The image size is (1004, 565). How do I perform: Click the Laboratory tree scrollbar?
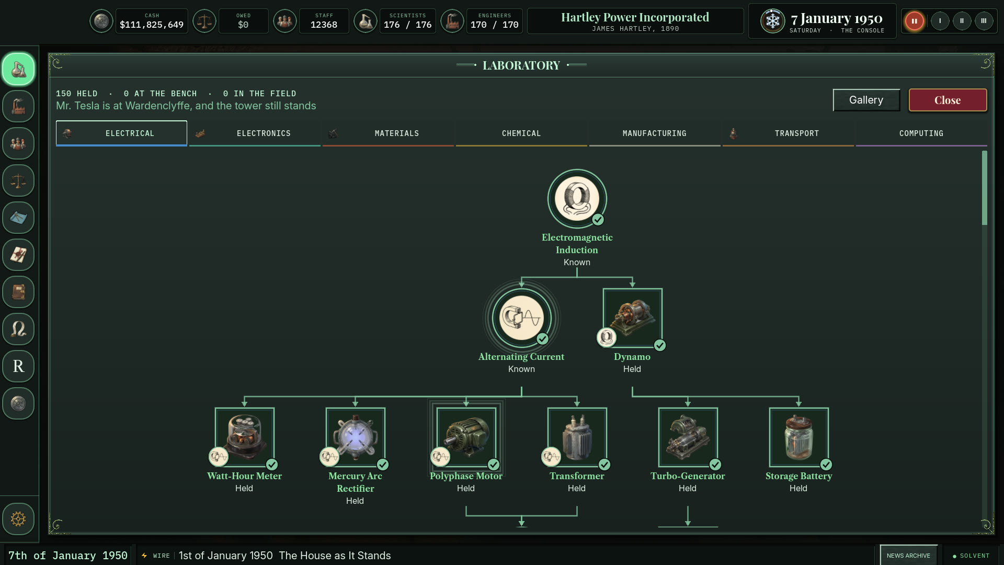point(985,188)
